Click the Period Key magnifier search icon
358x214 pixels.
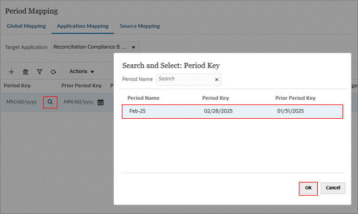point(50,102)
